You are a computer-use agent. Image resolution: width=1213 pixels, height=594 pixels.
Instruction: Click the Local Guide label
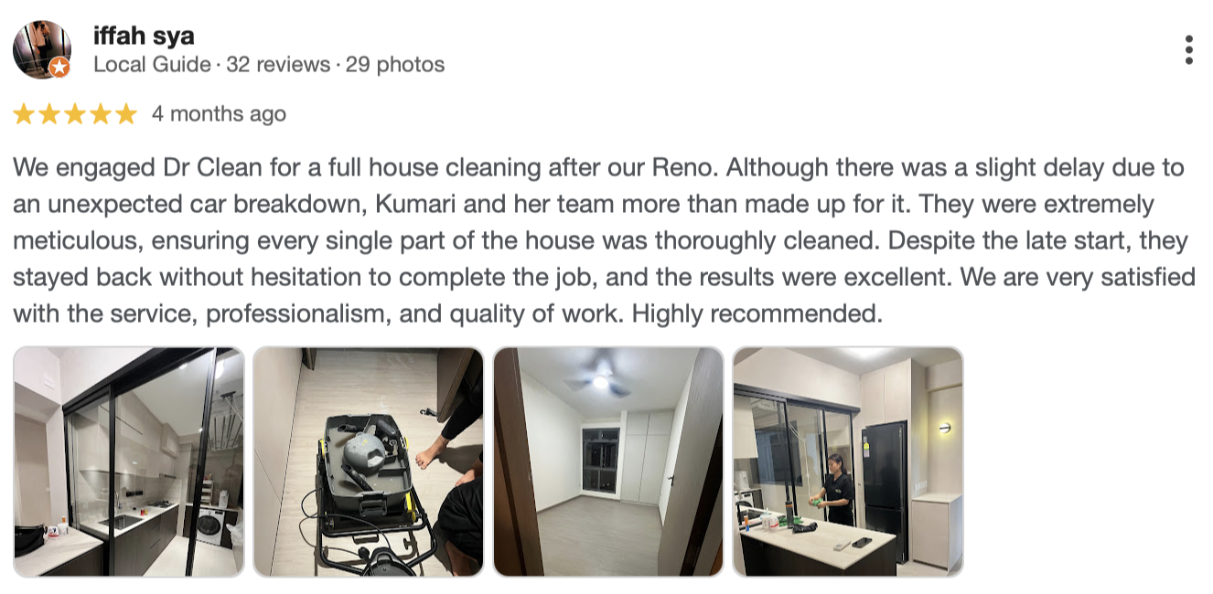pyautogui.click(x=152, y=65)
